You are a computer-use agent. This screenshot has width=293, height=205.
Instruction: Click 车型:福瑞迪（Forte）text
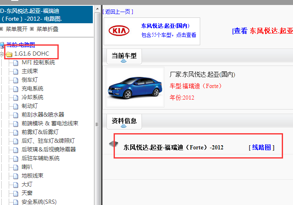[x=196, y=86]
